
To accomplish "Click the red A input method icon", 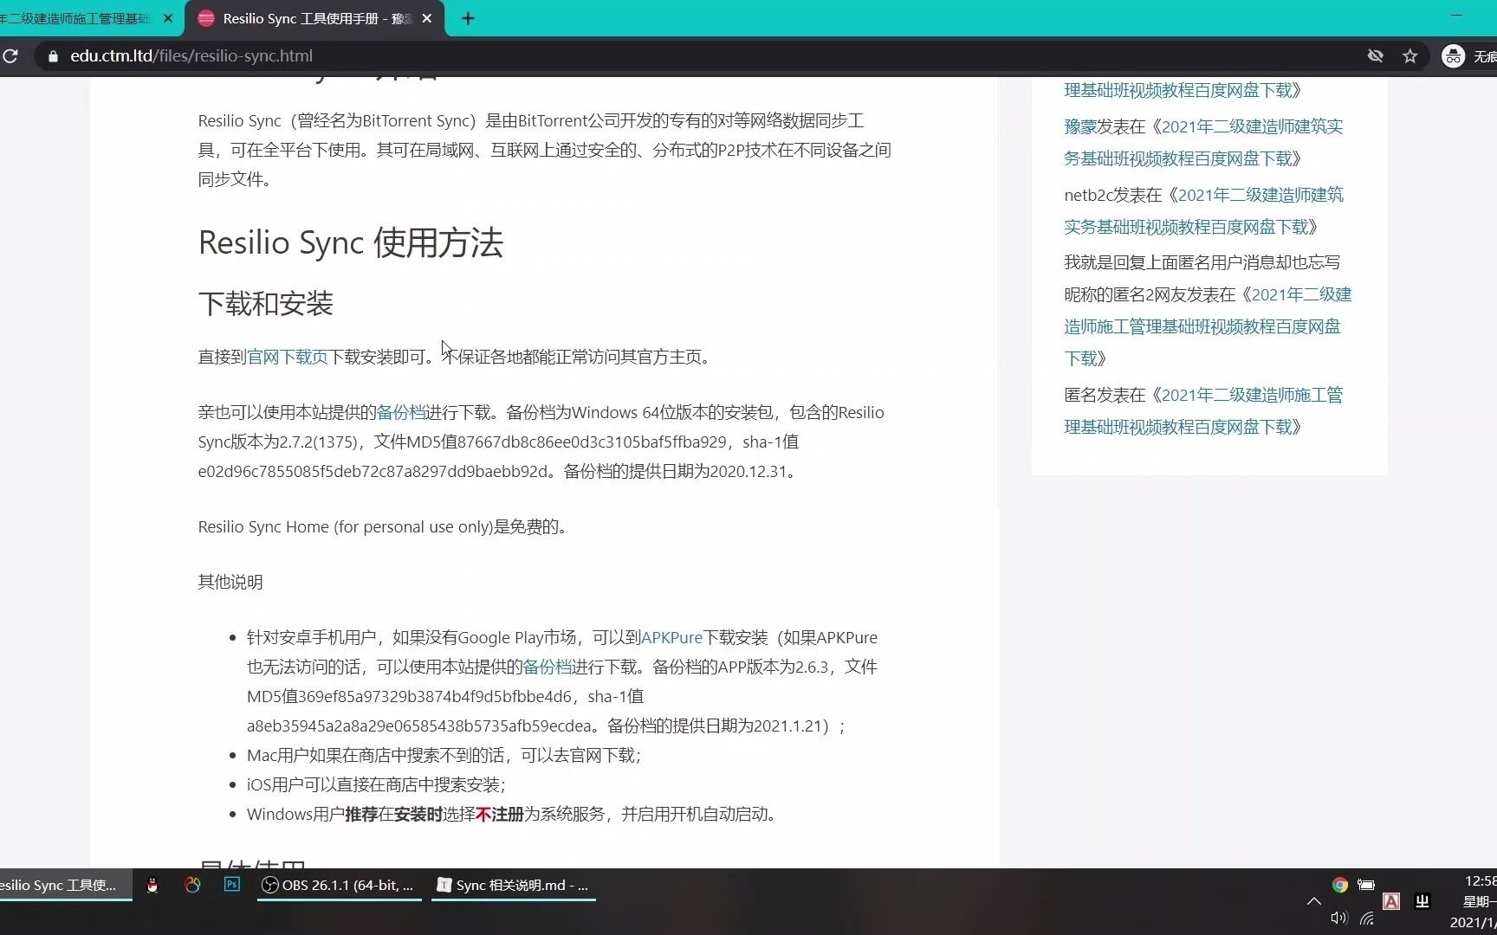I will pos(1391,901).
